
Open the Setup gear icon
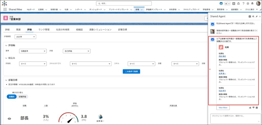pos(248,4)
